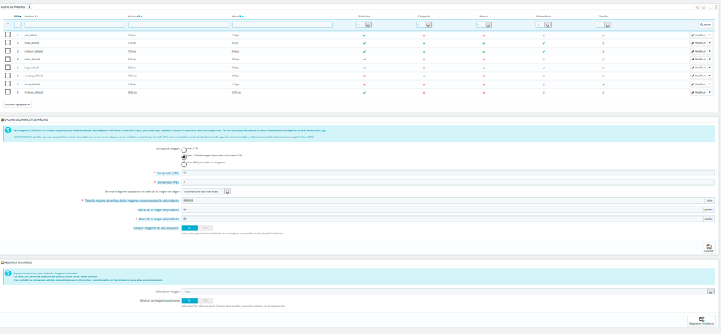
Task: Click Productos check mark for cart_default row
Action: coord(364,35)
